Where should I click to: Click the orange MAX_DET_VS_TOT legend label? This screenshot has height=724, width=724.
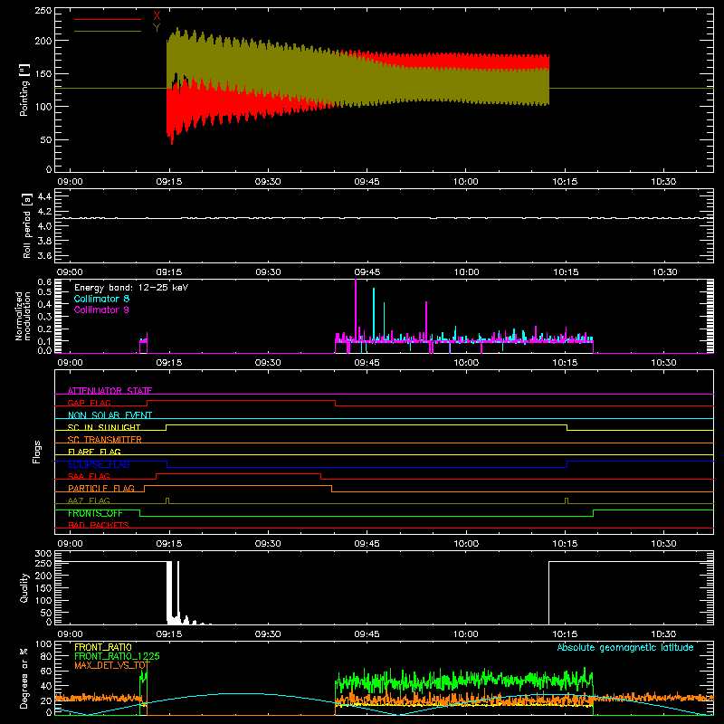112,665
